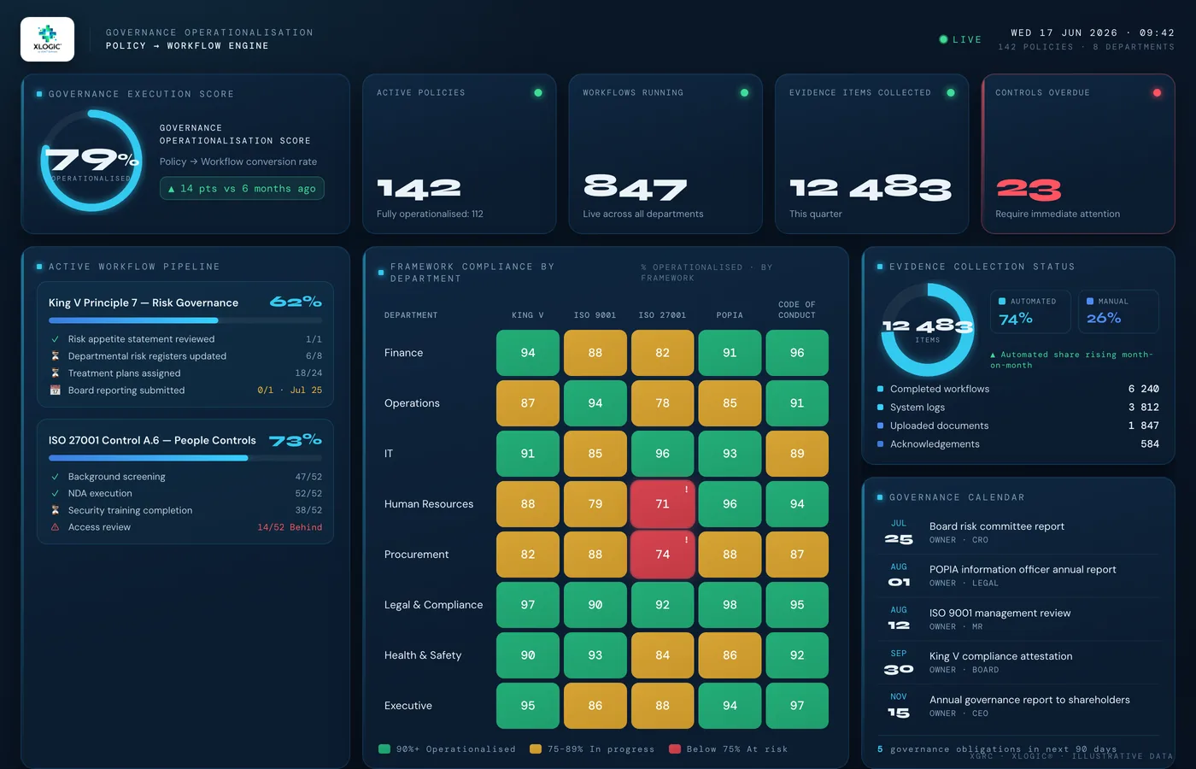Click the red dot on Controls Overdue card
The image size is (1196, 769).
pos(1157,92)
